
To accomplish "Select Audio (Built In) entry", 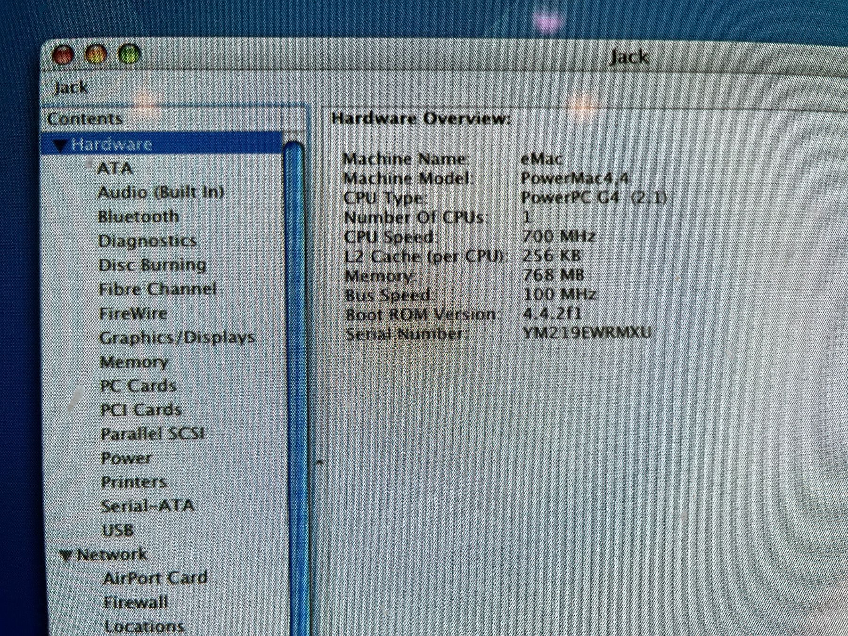I will [161, 192].
